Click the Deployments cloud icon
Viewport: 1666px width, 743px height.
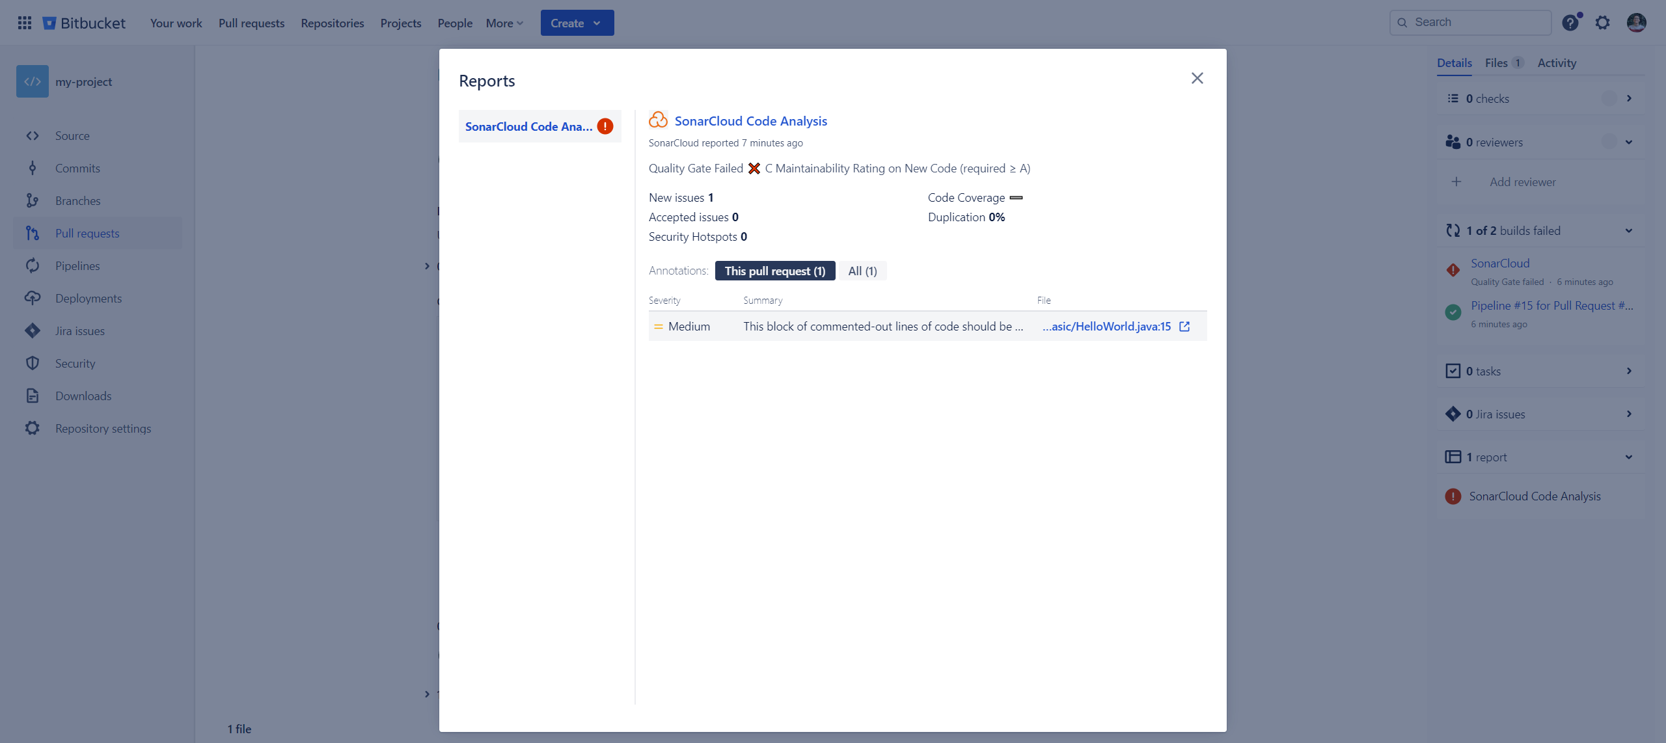tap(33, 298)
